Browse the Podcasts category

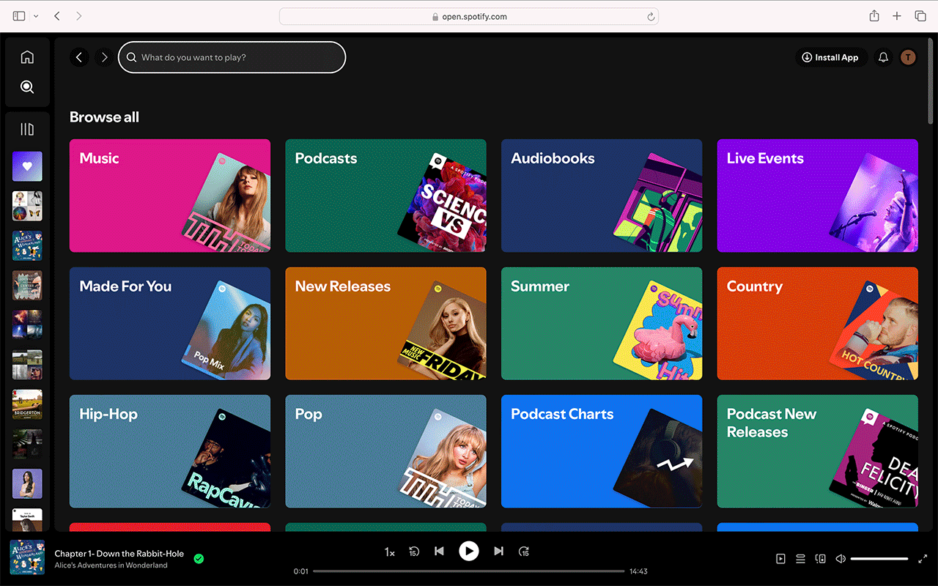pyautogui.click(x=385, y=195)
